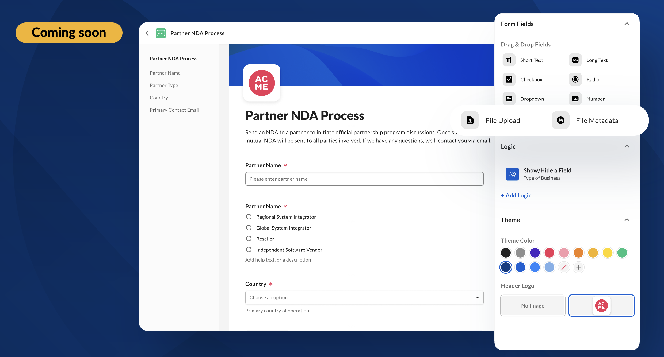The height and width of the screenshot is (357, 664).
Task: Go back using the left arrow
Action: 147,33
